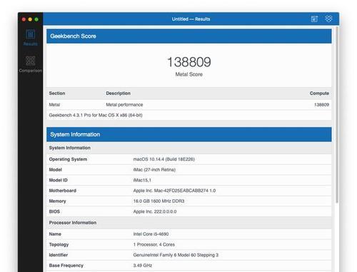Click the Compute column header
The height and width of the screenshot is (272, 357).
pyautogui.click(x=319, y=94)
